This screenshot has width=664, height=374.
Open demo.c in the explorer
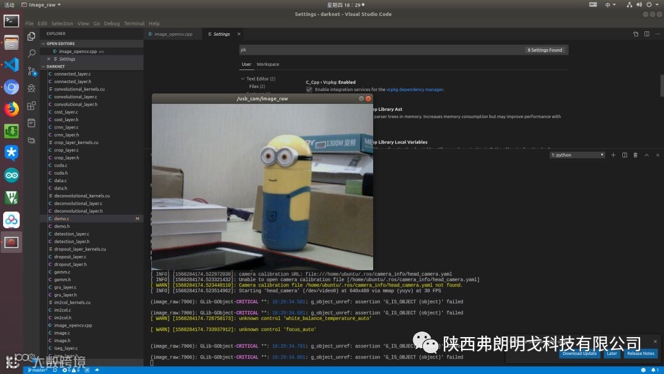pyautogui.click(x=61, y=218)
